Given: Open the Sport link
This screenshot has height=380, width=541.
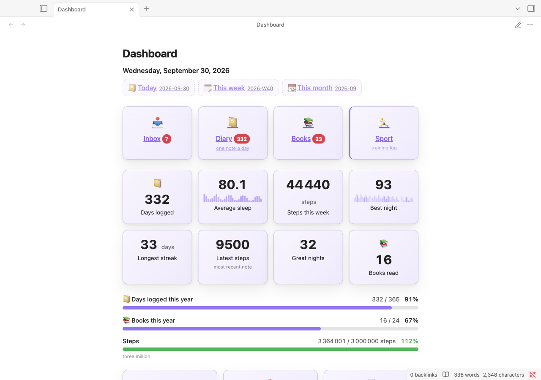Looking at the screenshot, I should pyautogui.click(x=384, y=138).
